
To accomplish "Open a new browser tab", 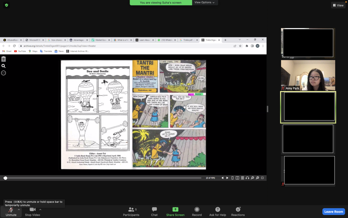I will click(x=225, y=40).
